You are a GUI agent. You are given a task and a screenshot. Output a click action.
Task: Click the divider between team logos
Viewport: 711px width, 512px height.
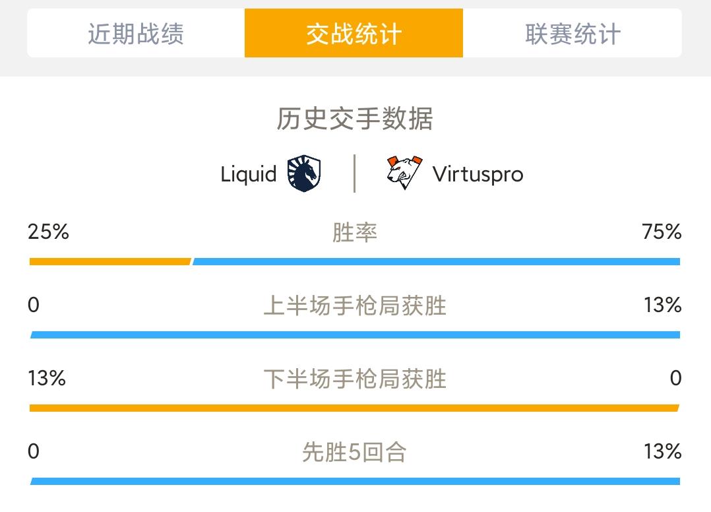(x=355, y=174)
